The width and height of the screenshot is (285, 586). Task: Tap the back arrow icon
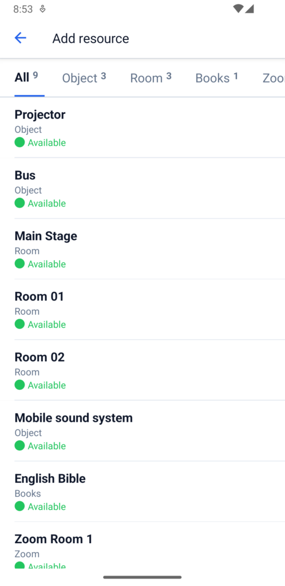pos(20,38)
